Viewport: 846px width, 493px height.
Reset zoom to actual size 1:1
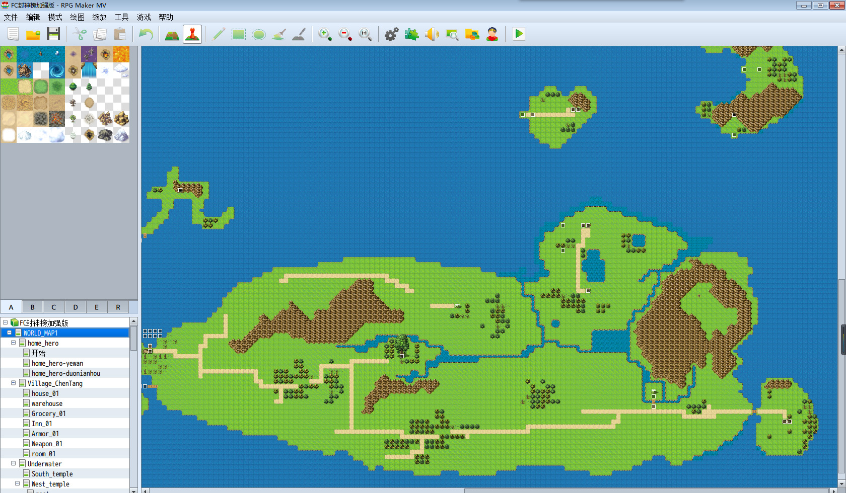click(x=366, y=34)
